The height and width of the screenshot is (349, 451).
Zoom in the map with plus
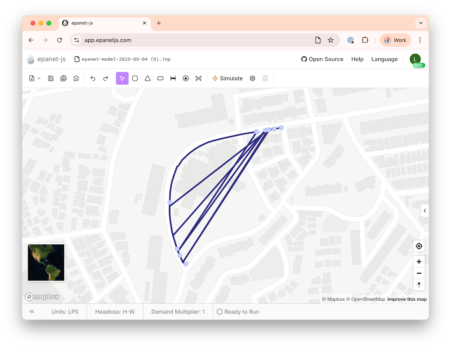point(419,261)
